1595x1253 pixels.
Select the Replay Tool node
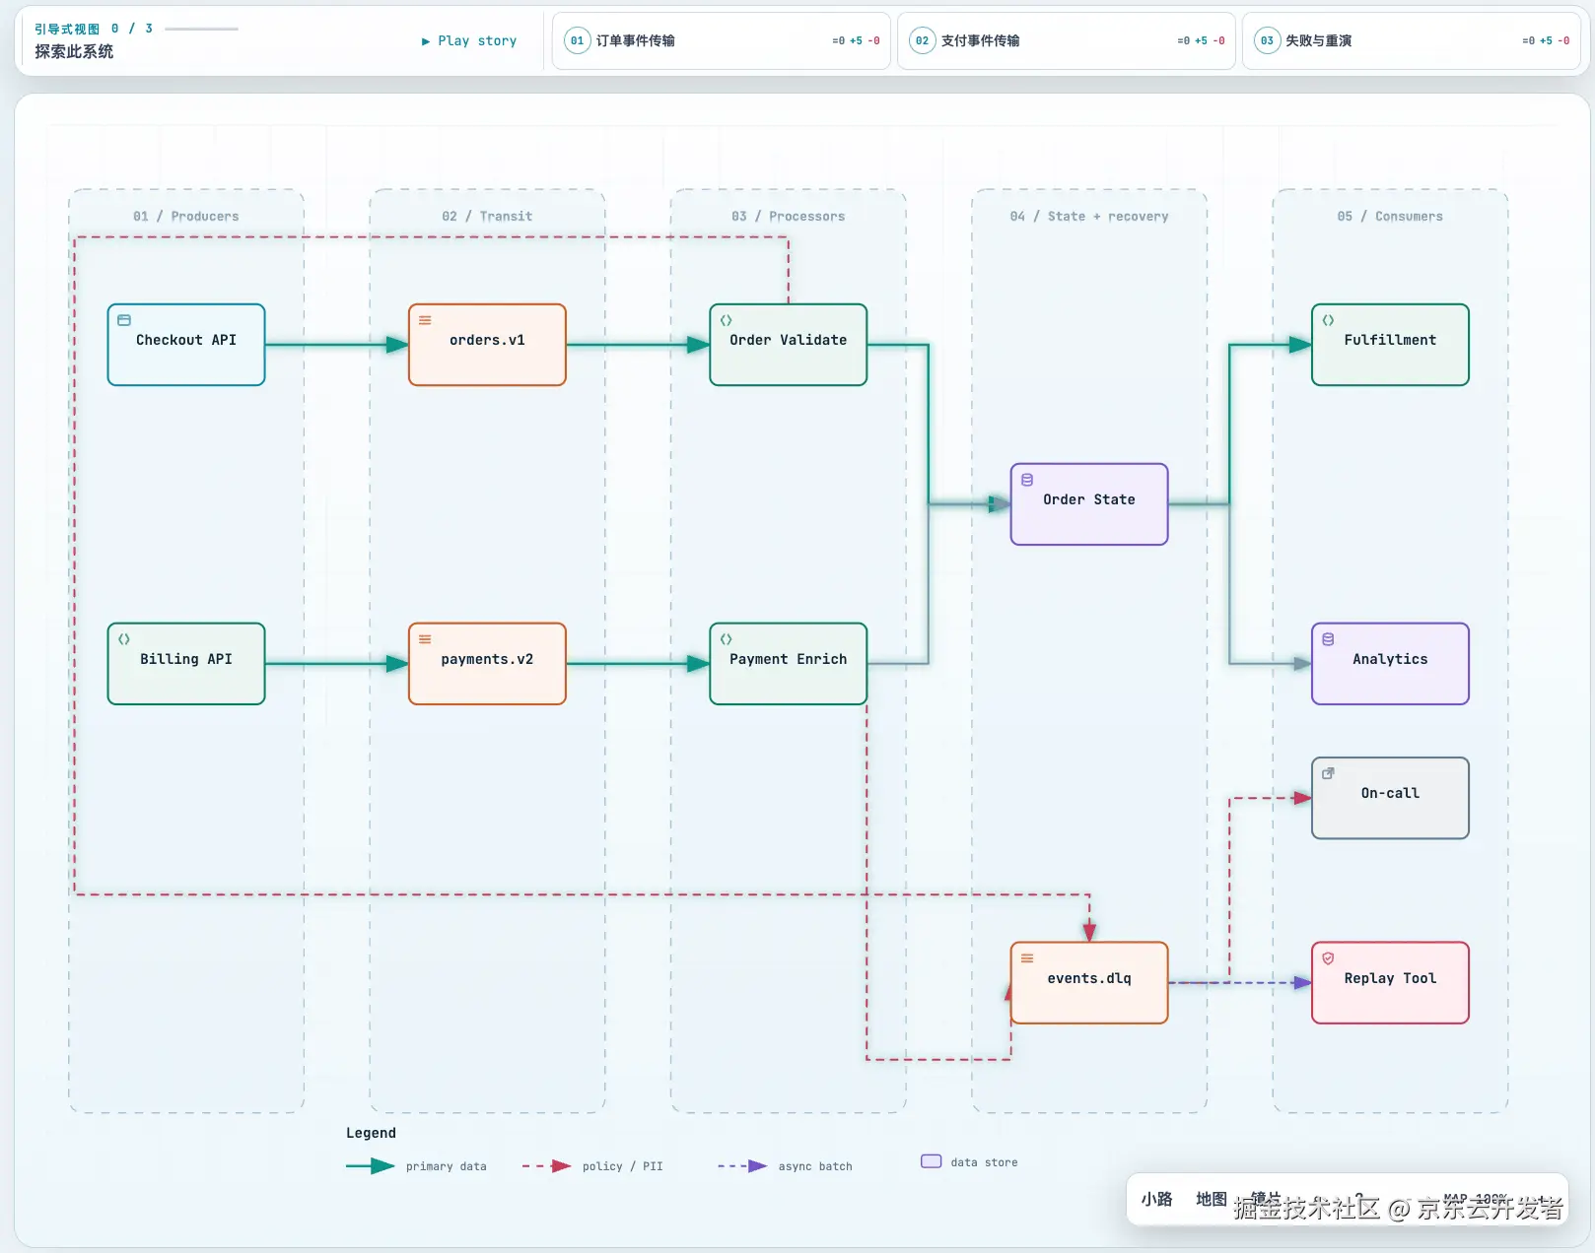(1390, 983)
